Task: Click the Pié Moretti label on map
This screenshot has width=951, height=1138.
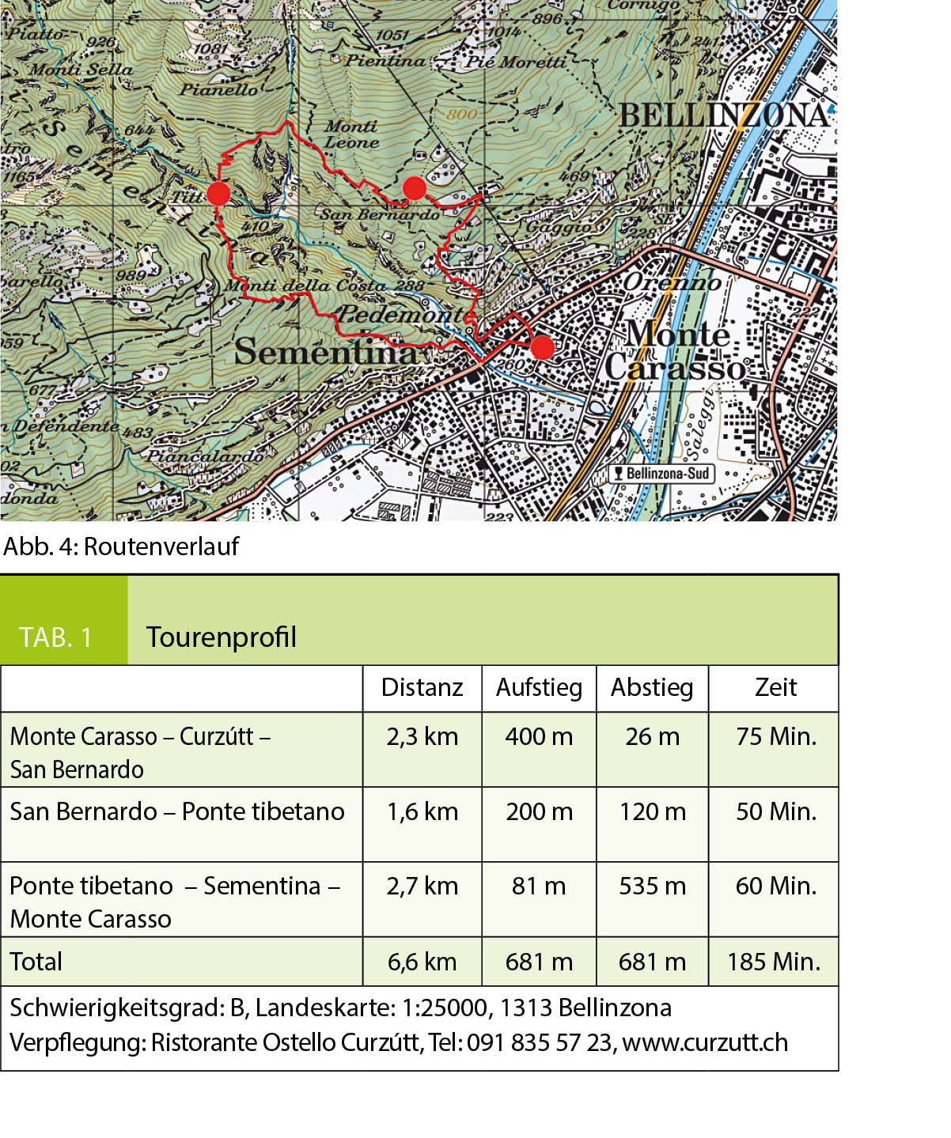Action: [x=516, y=61]
